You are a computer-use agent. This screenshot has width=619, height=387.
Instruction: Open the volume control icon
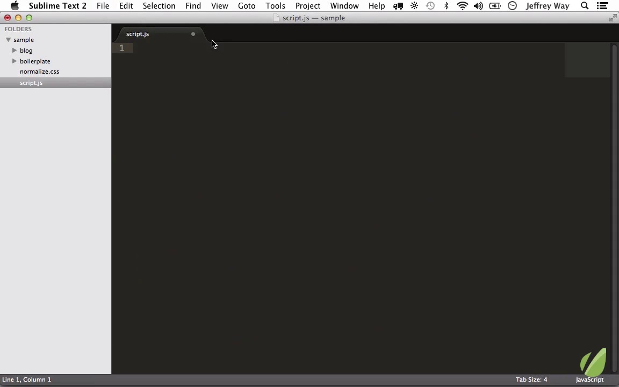[478, 6]
